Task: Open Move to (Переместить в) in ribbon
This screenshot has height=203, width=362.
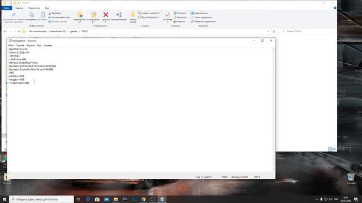Action: tap(80, 17)
